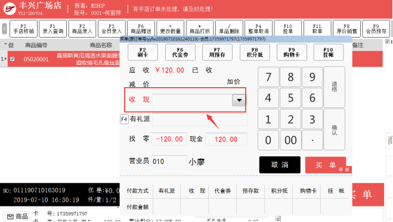Tap keypad digit 8

pyautogui.click(x=290, y=77)
